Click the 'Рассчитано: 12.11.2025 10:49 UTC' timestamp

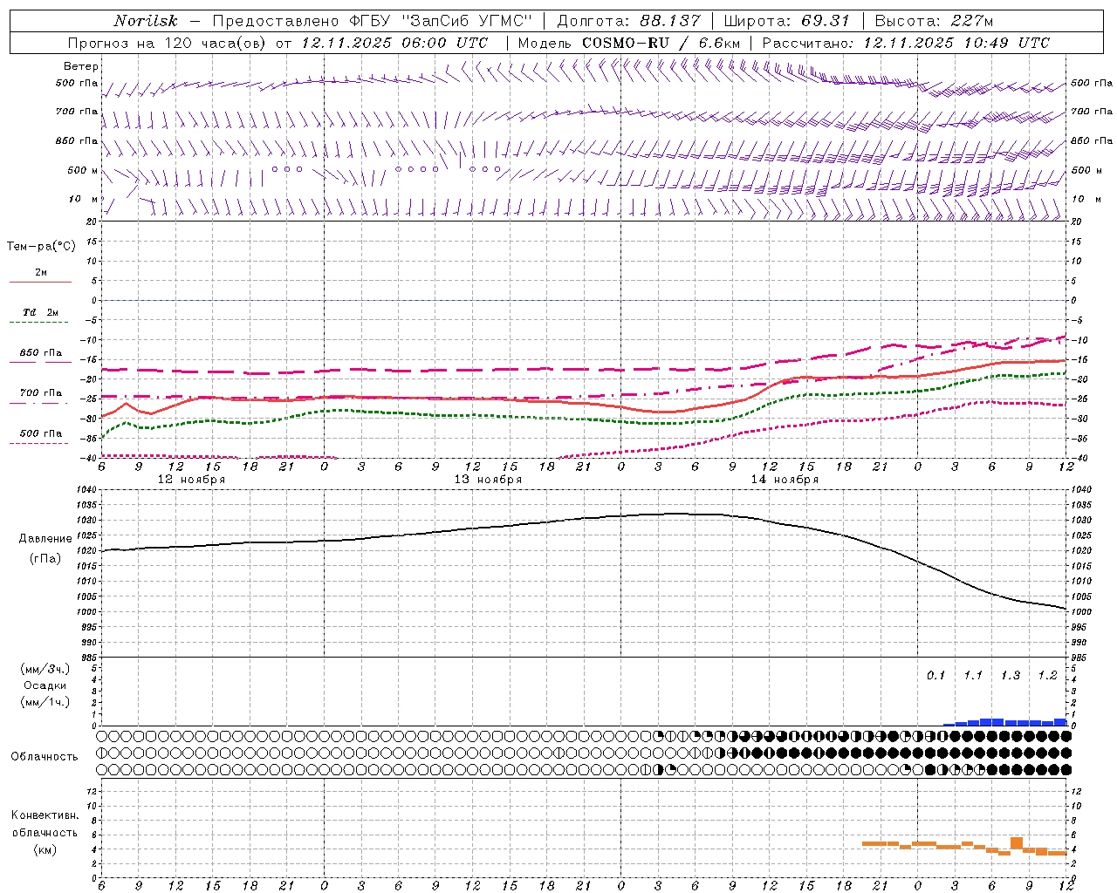906,43
